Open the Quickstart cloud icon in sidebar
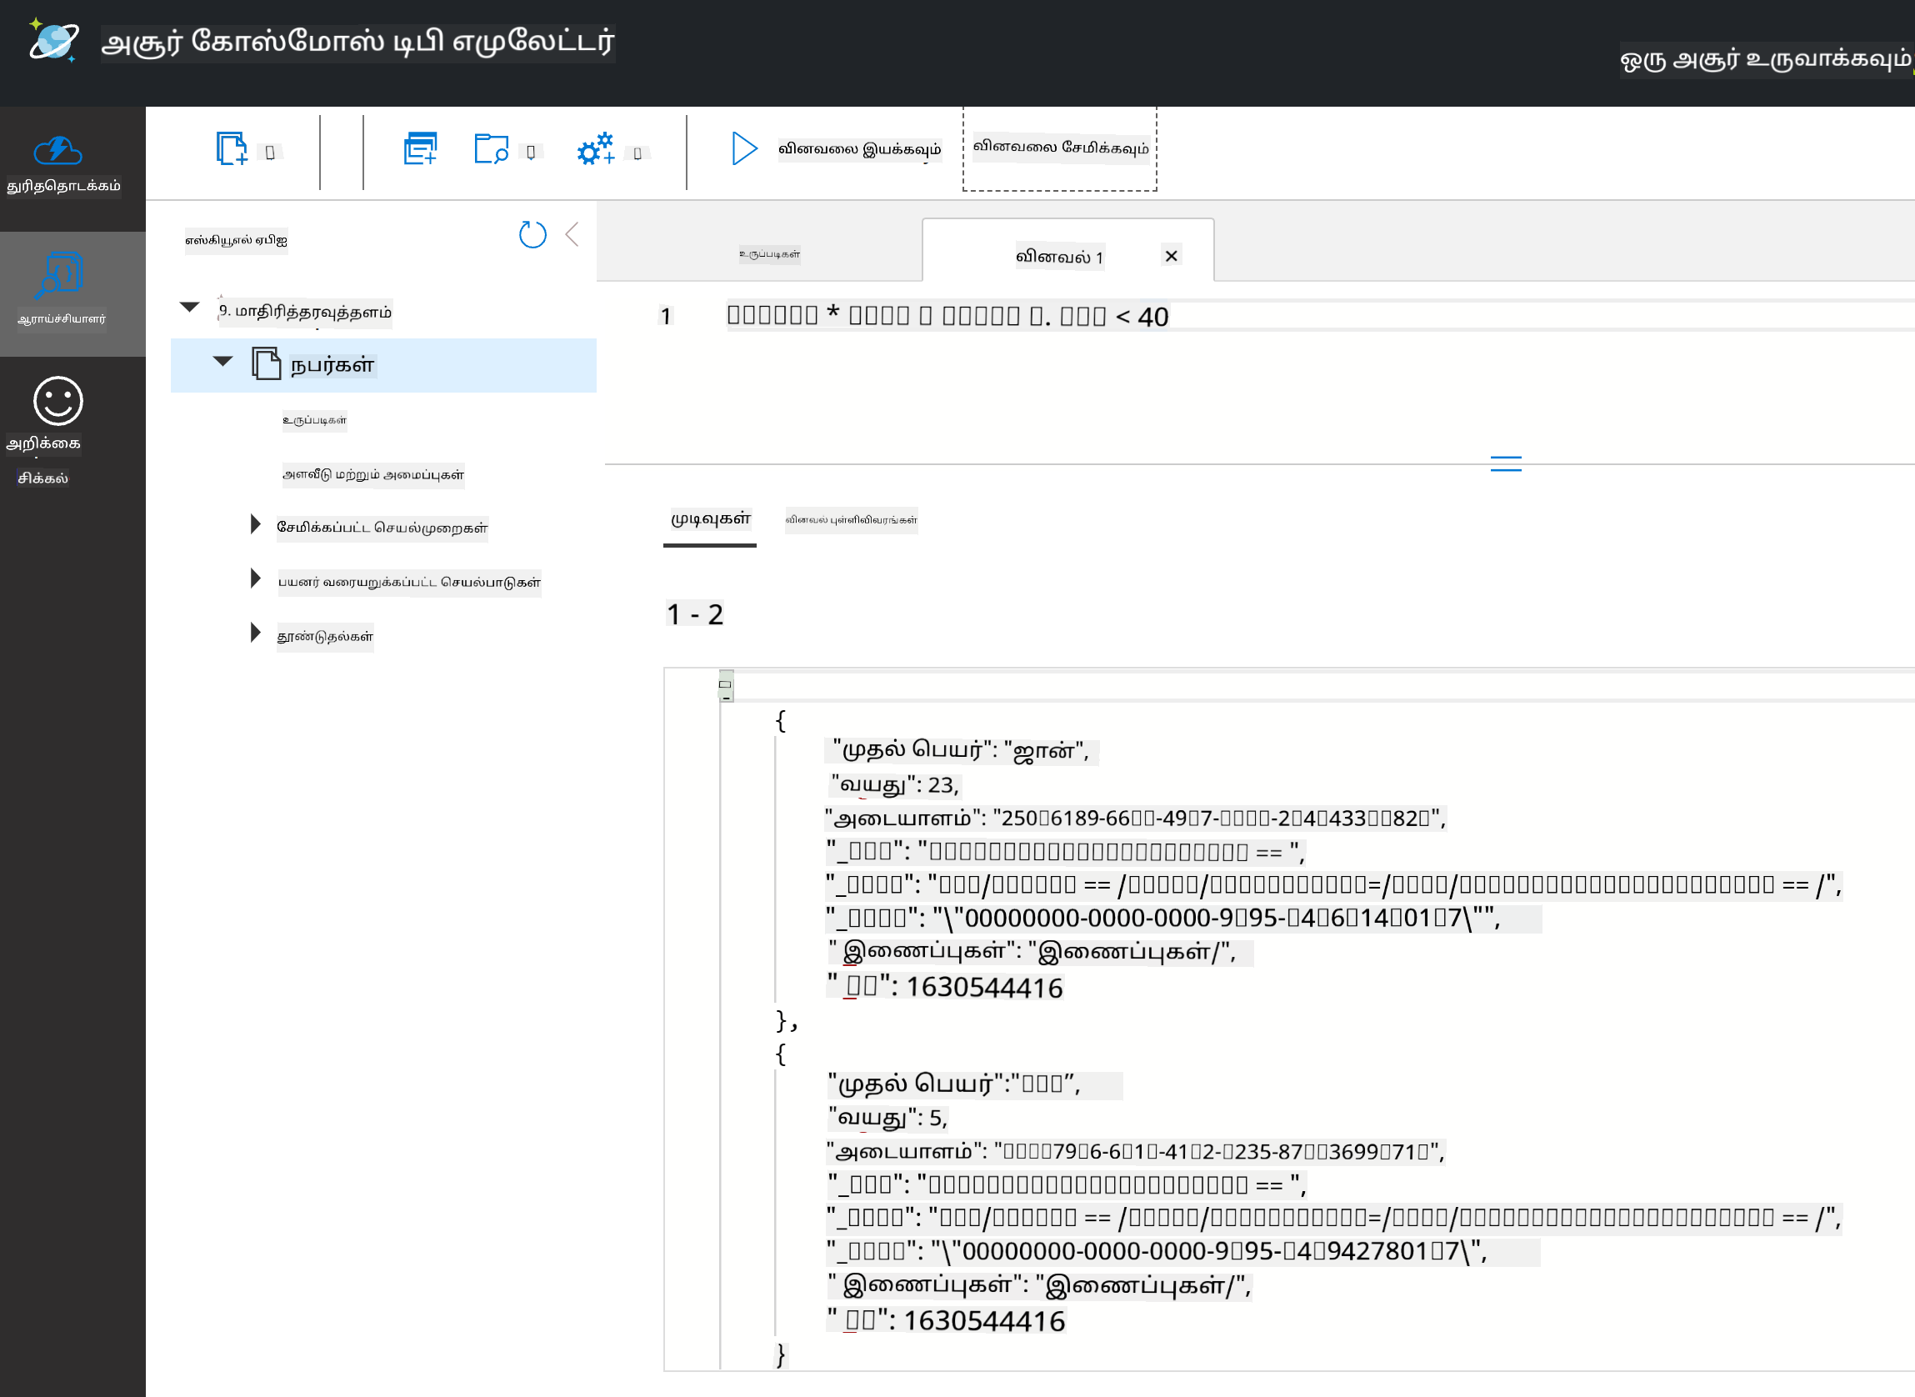 57,152
